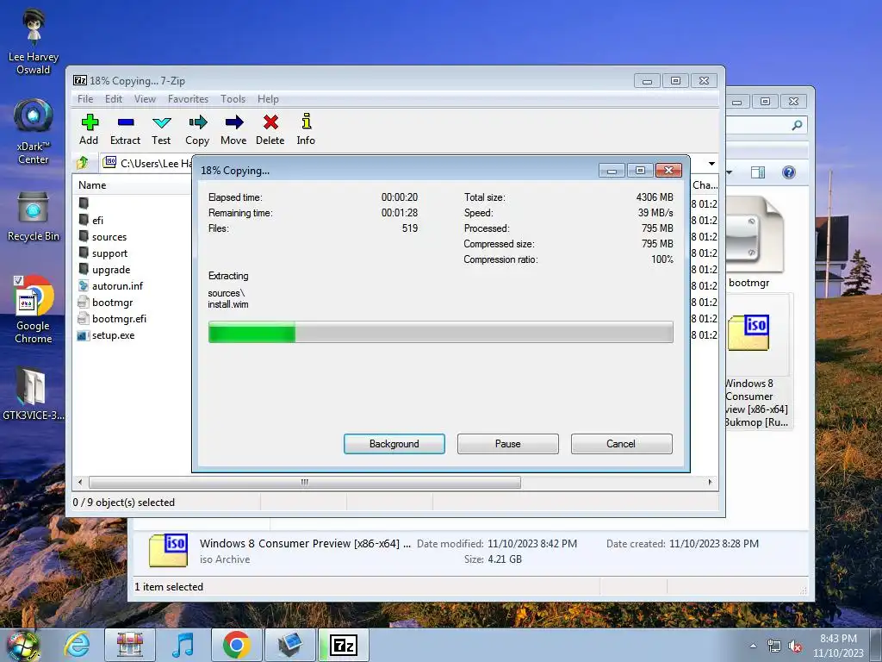Viewport: 882px width, 662px height.
Task: Open the xDark Center desktop icon
Action: pos(34,131)
